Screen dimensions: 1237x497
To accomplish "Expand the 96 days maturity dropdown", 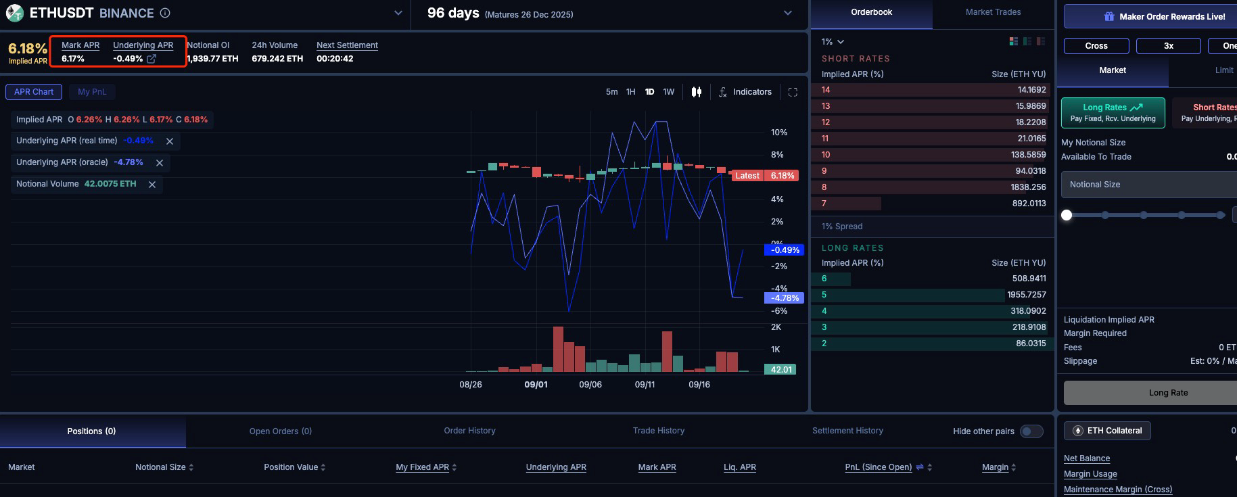I will click(787, 13).
